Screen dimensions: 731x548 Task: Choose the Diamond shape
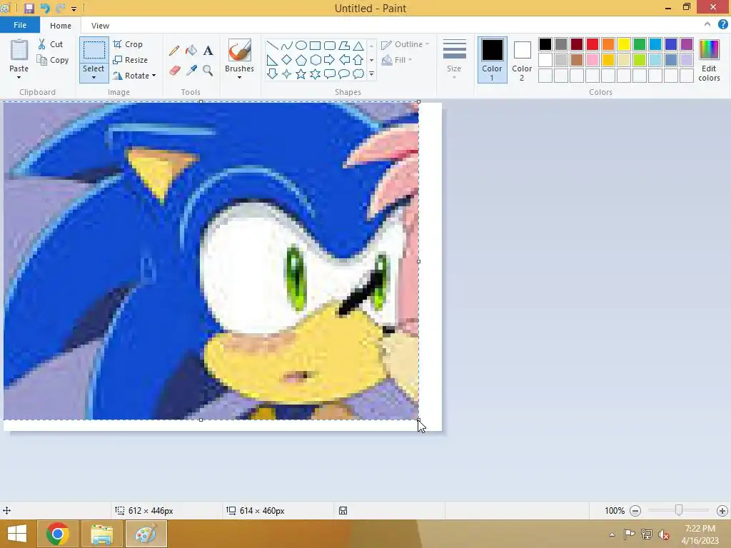point(287,60)
